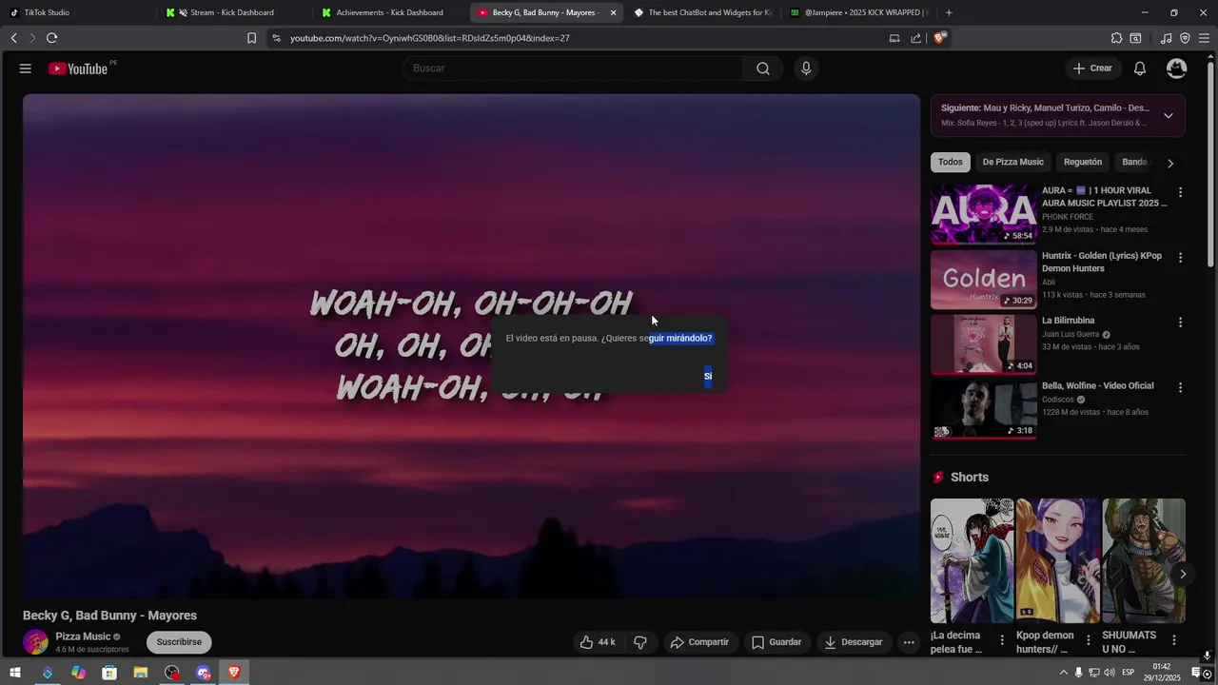This screenshot has height=685, width=1218.
Task: Switch to Achievements - Kick Dashboard tab
Action: 390,12
